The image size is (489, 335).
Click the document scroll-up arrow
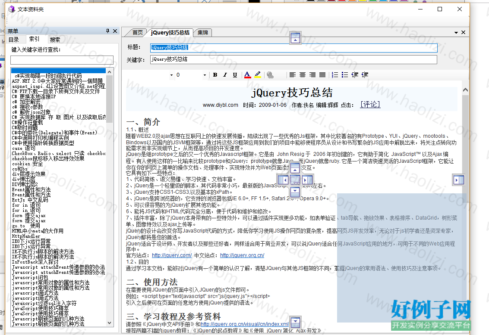465,90
